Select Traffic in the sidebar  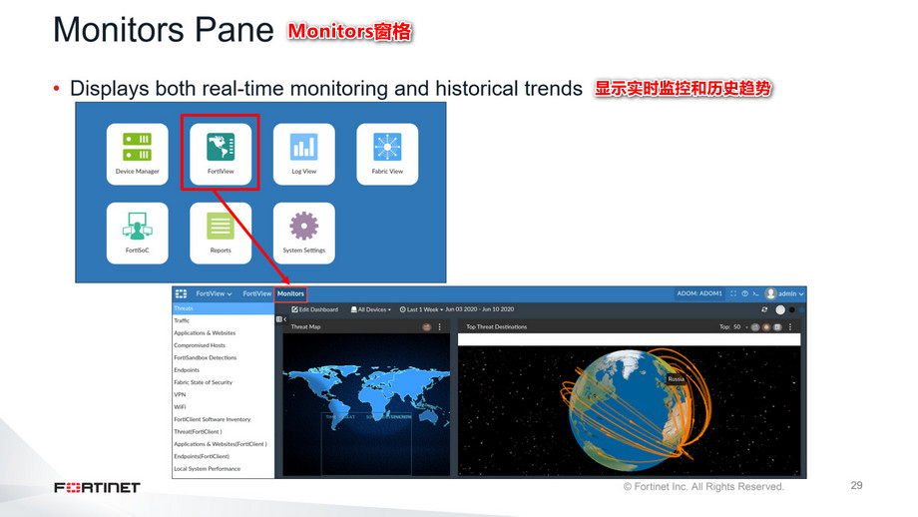click(x=224, y=320)
